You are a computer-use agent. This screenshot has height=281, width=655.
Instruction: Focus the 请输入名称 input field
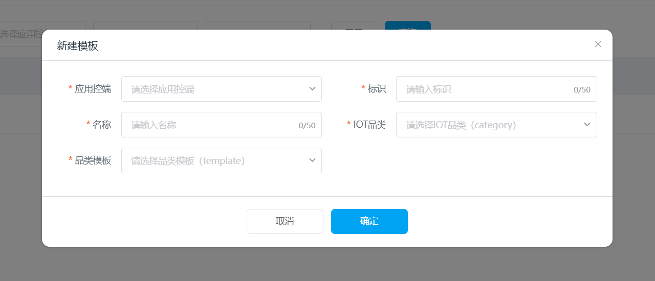[x=210, y=125]
